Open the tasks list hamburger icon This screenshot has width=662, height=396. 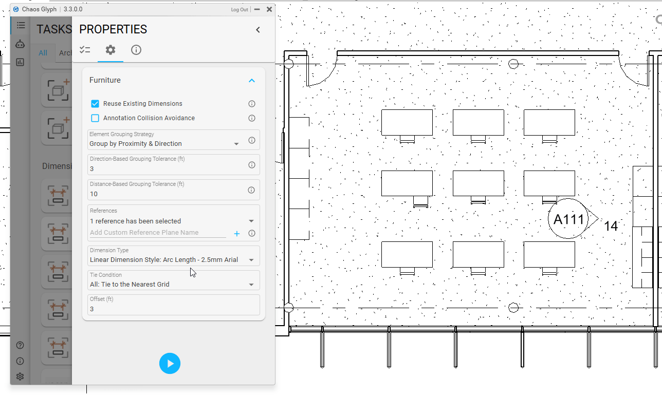point(21,25)
